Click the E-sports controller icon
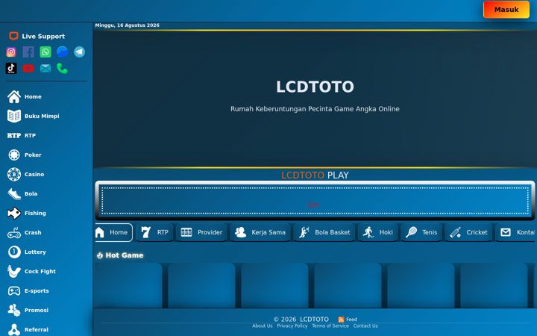Image resolution: width=537 pixels, height=336 pixels. 14,290
